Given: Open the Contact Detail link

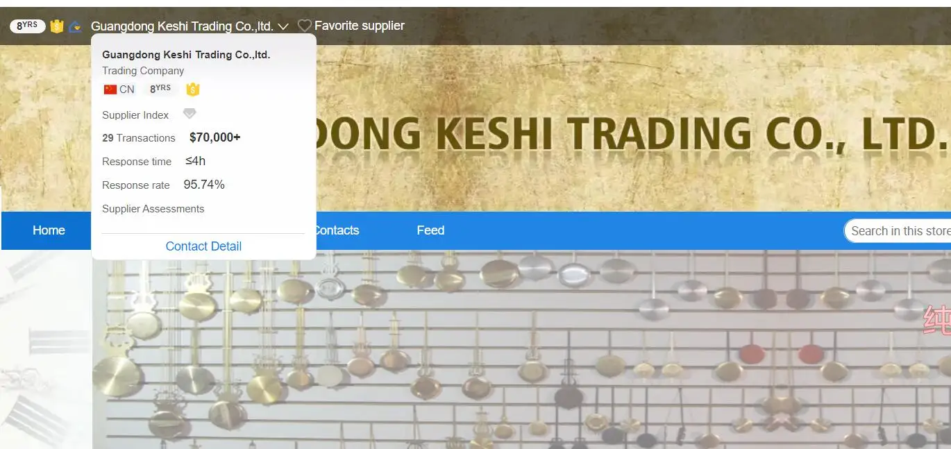Looking at the screenshot, I should click(x=203, y=246).
